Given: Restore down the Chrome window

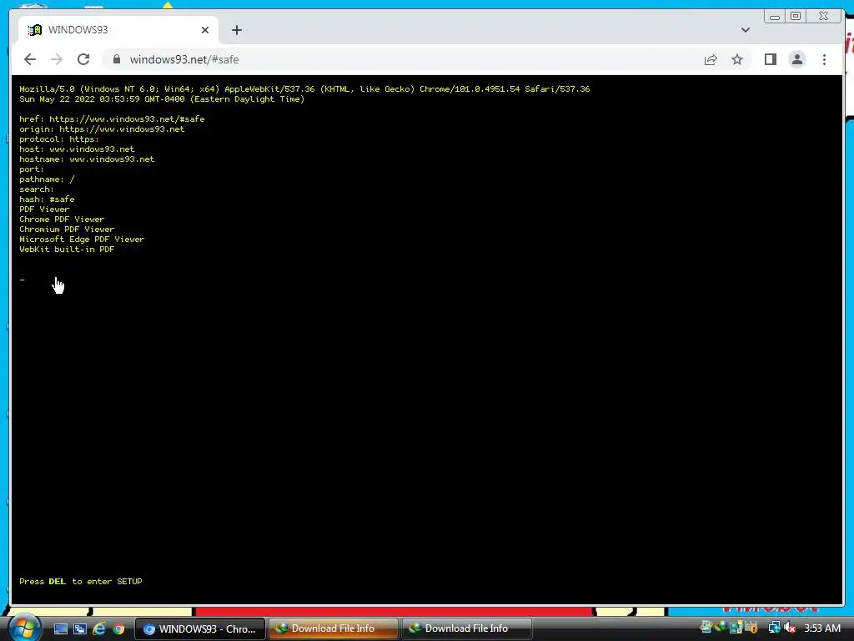Looking at the screenshot, I should pos(795,17).
